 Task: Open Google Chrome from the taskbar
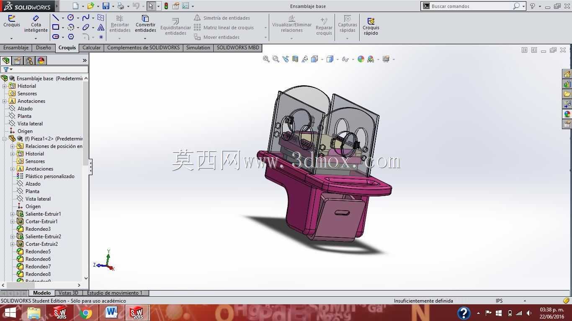click(85, 313)
